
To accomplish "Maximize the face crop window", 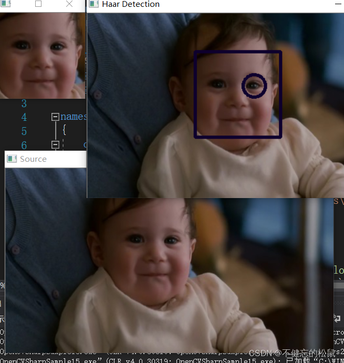I will click(x=38, y=4).
